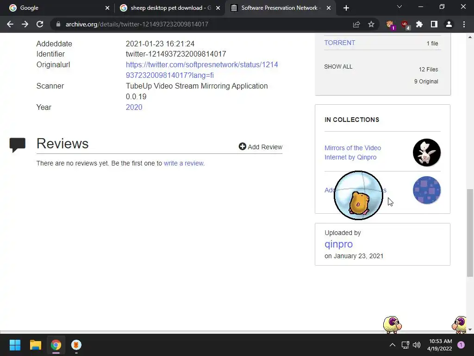Open Windows Start menu
Image resolution: width=474 pixels, height=356 pixels.
point(15,345)
